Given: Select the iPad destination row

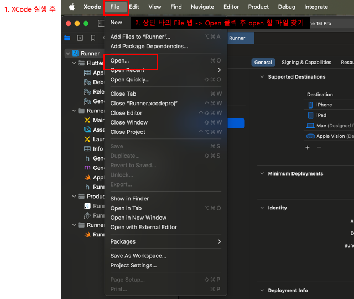Looking at the screenshot, I should pos(329,115).
